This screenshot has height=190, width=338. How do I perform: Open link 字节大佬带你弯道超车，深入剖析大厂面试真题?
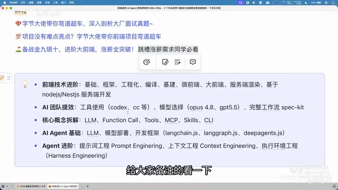click(87, 24)
